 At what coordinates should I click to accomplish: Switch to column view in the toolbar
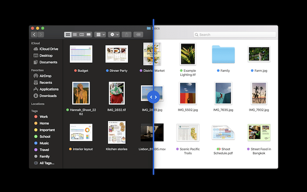(82, 34)
